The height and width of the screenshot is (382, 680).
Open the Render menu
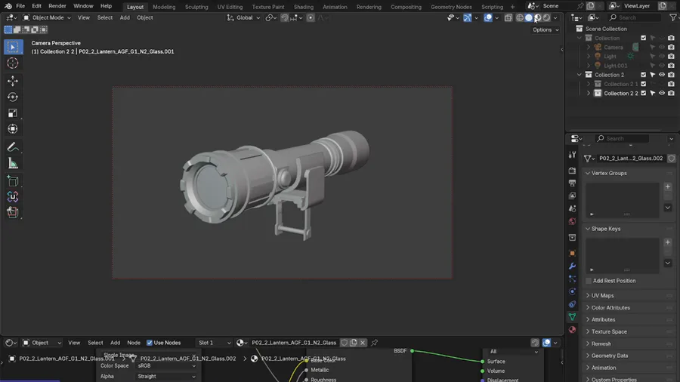[x=57, y=6]
